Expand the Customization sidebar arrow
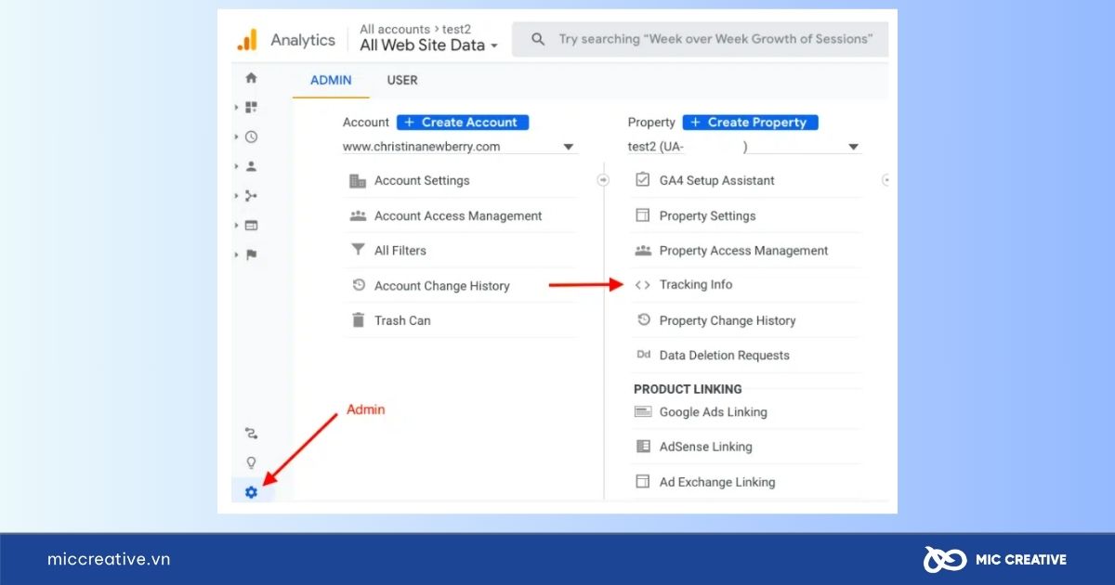The height and width of the screenshot is (585, 1115). (237, 108)
